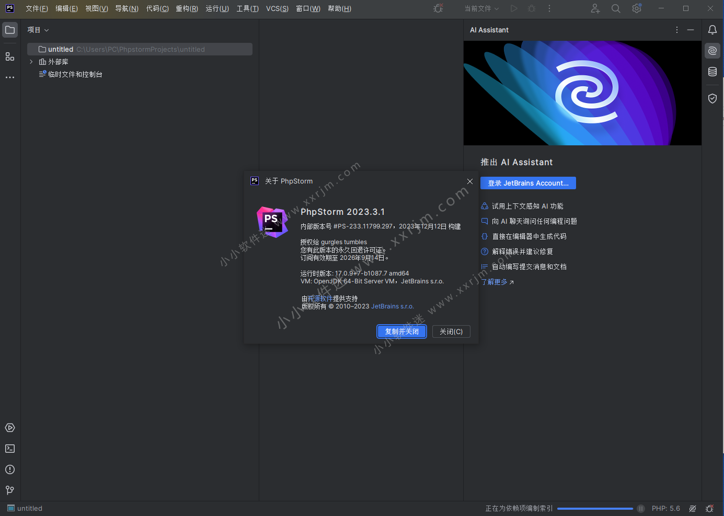This screenshot has width=724, height=516.
Task: Open the File menu
Action: [x=37, y=8]
